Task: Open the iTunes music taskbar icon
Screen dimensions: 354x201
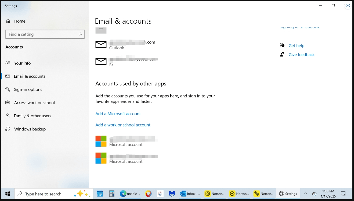Action: [160, 194]
